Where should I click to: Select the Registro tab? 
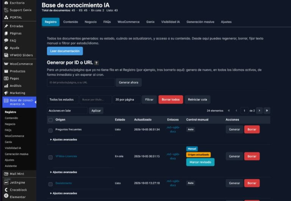[x=51, y=22]
